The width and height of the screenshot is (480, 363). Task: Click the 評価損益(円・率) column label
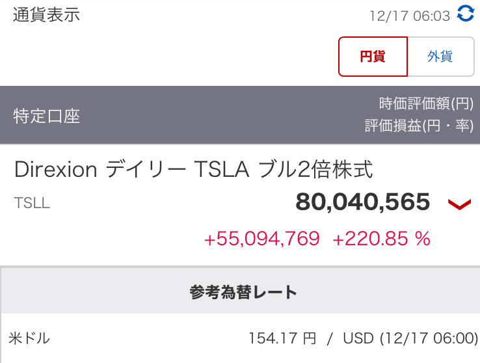coord(419,126)
